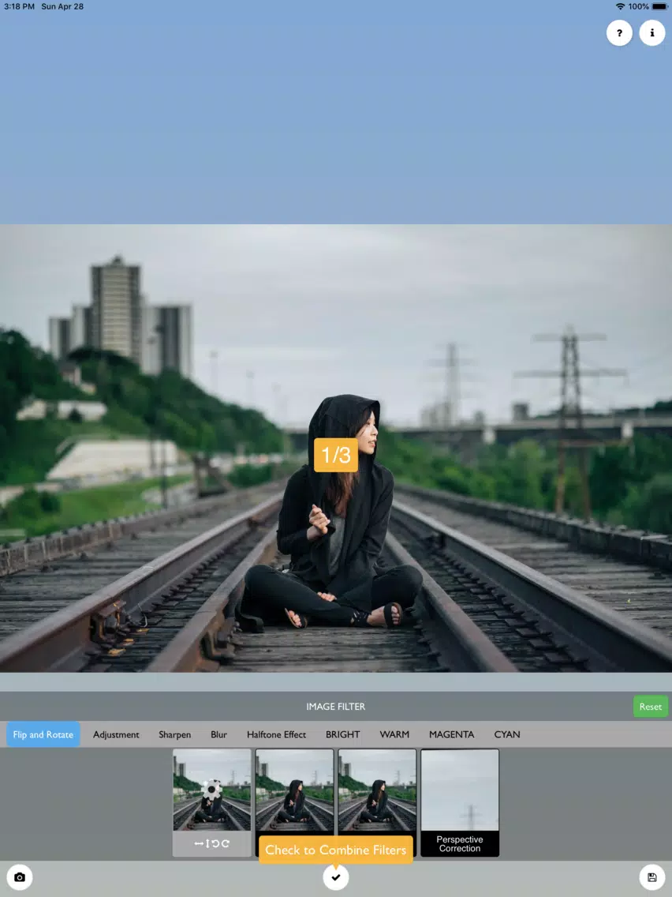Select the BRIGHT filter tab
The image size is (672, 897).
point(343,734)
